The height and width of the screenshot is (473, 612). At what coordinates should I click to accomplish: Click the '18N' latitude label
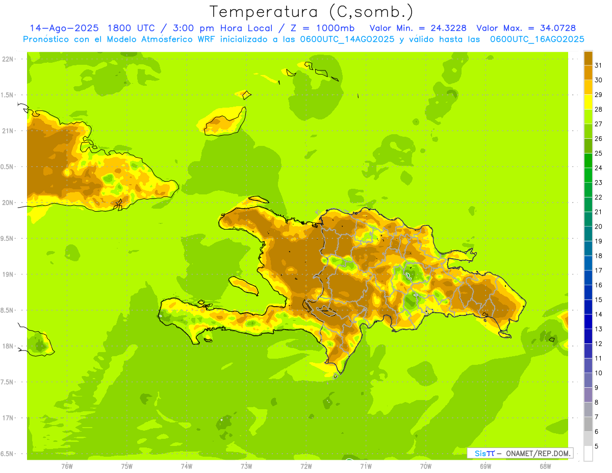pos(8,346)
